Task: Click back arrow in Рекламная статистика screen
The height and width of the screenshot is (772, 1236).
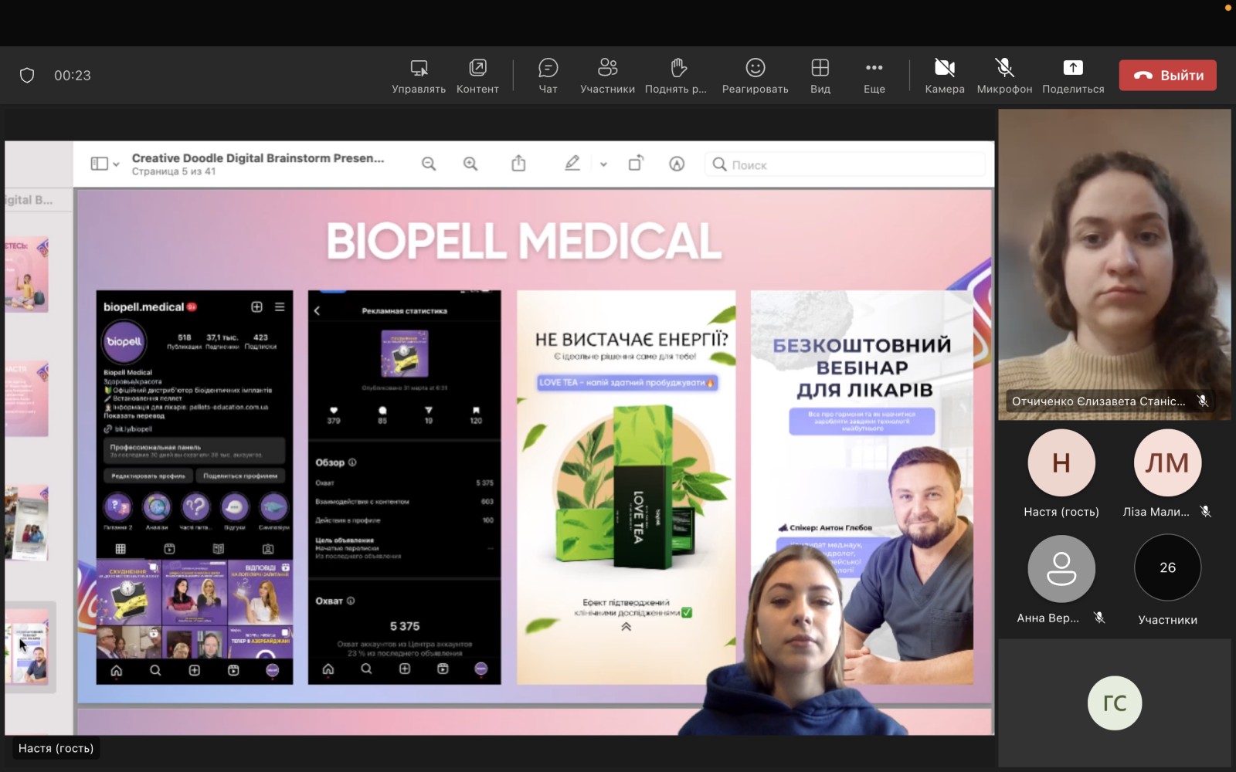Action: [317, 310]
